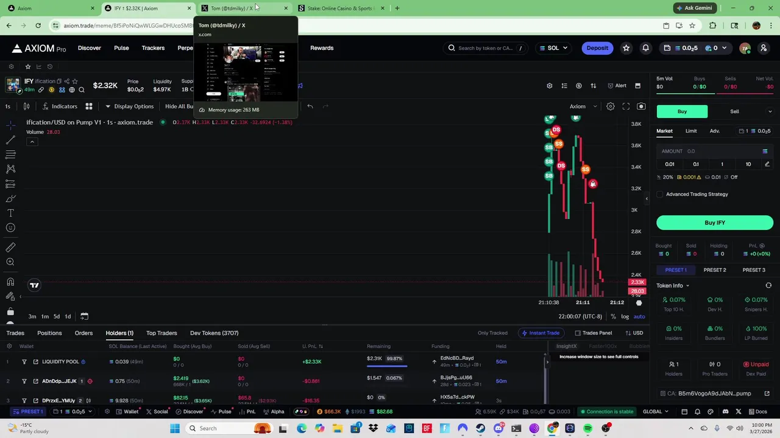Expand Token Info section chevron

tap(687, 286)
